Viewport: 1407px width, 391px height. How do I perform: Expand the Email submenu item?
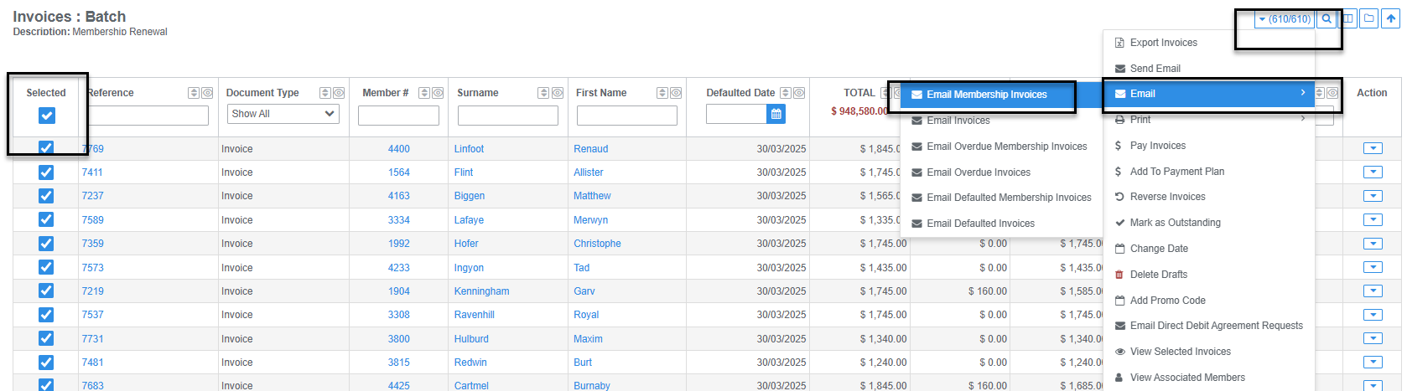pyautogui.click(x=1209, y=94)
